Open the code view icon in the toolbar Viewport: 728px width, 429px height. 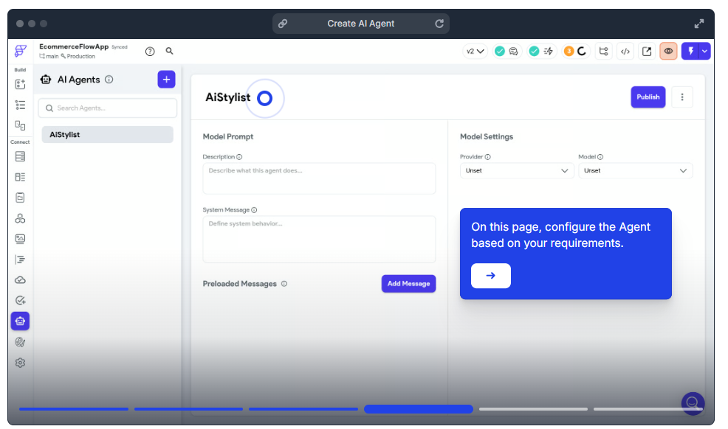coord(625,52)
